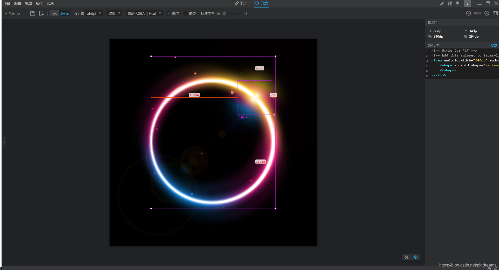Click the 标注字号 font size slider handle
This screenshot has width=499, height=270.
pos(224,13)
